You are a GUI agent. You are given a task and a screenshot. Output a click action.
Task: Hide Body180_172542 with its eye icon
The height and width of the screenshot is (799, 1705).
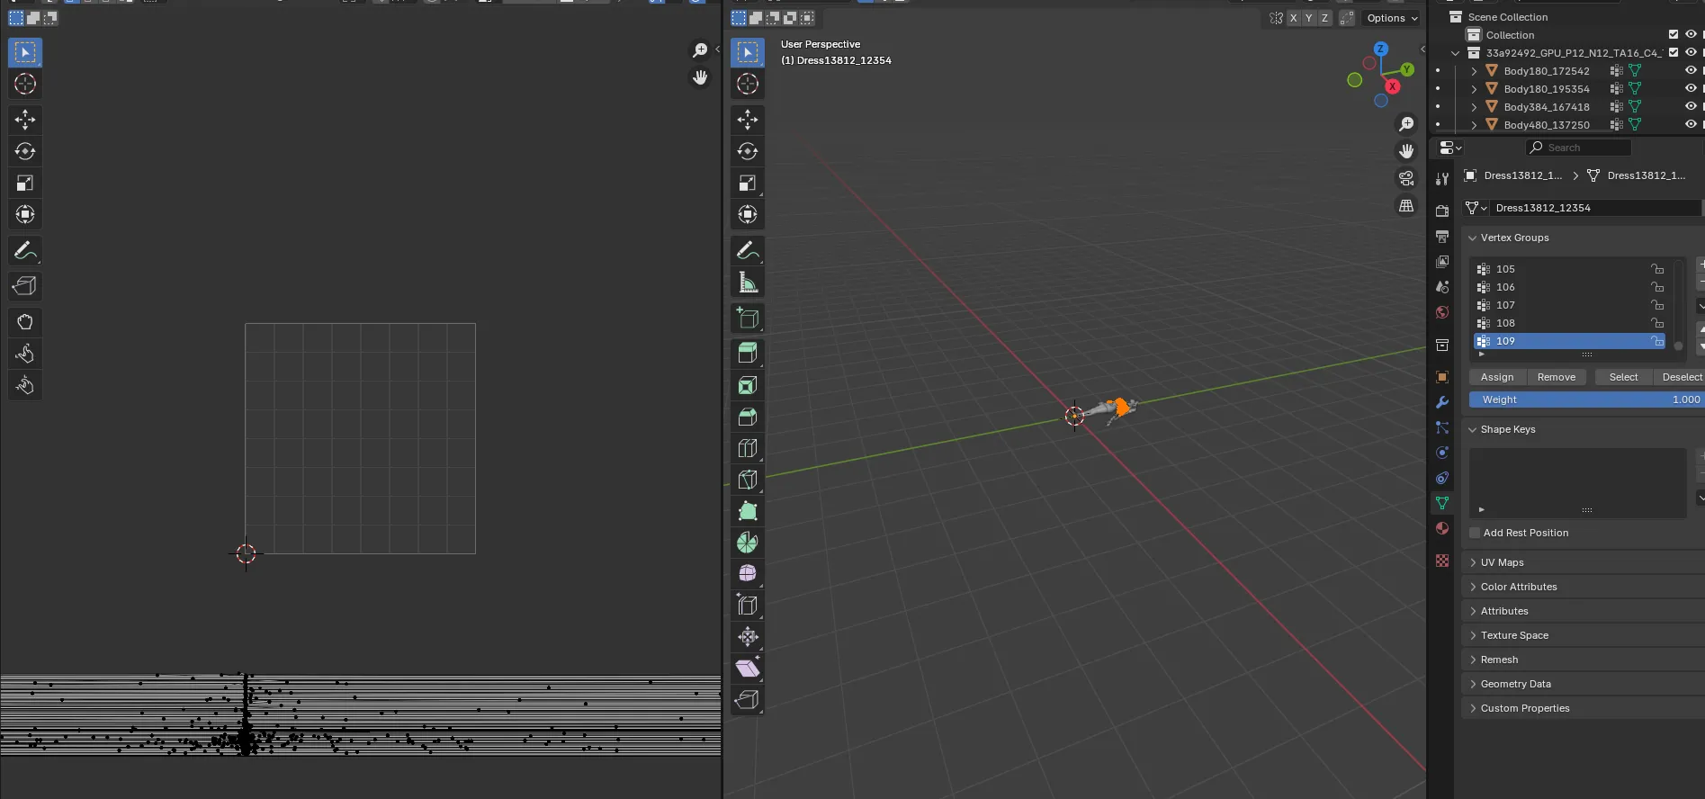(x=1691, y=70)
